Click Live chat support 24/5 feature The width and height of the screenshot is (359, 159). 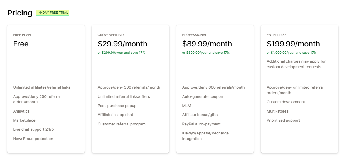point(33,129)
